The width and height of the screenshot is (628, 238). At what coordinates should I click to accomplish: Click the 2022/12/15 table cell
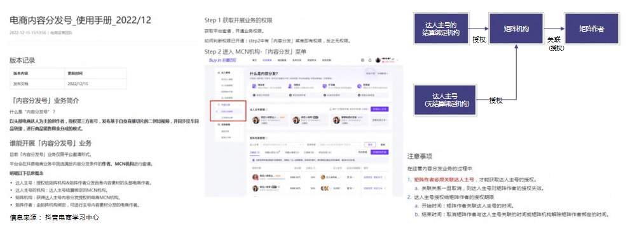pos(95,84)
